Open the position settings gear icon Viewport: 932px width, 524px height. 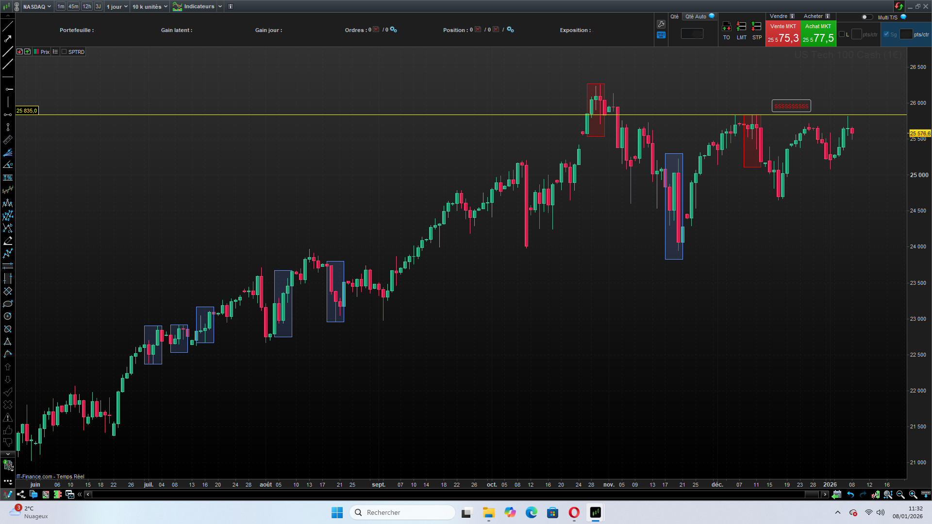(510, 30)
